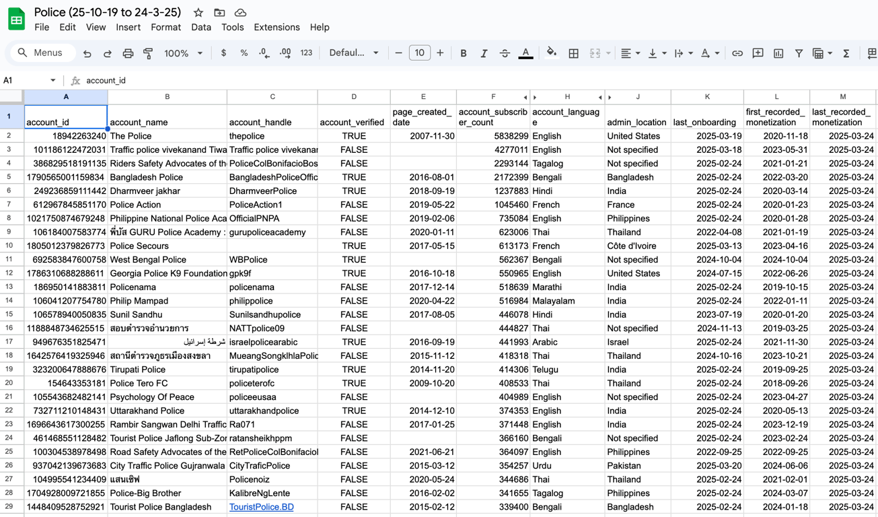The width and height of the screenshot is (878, 517).
Task: Click the table views icon
Action: pos(818,53)
